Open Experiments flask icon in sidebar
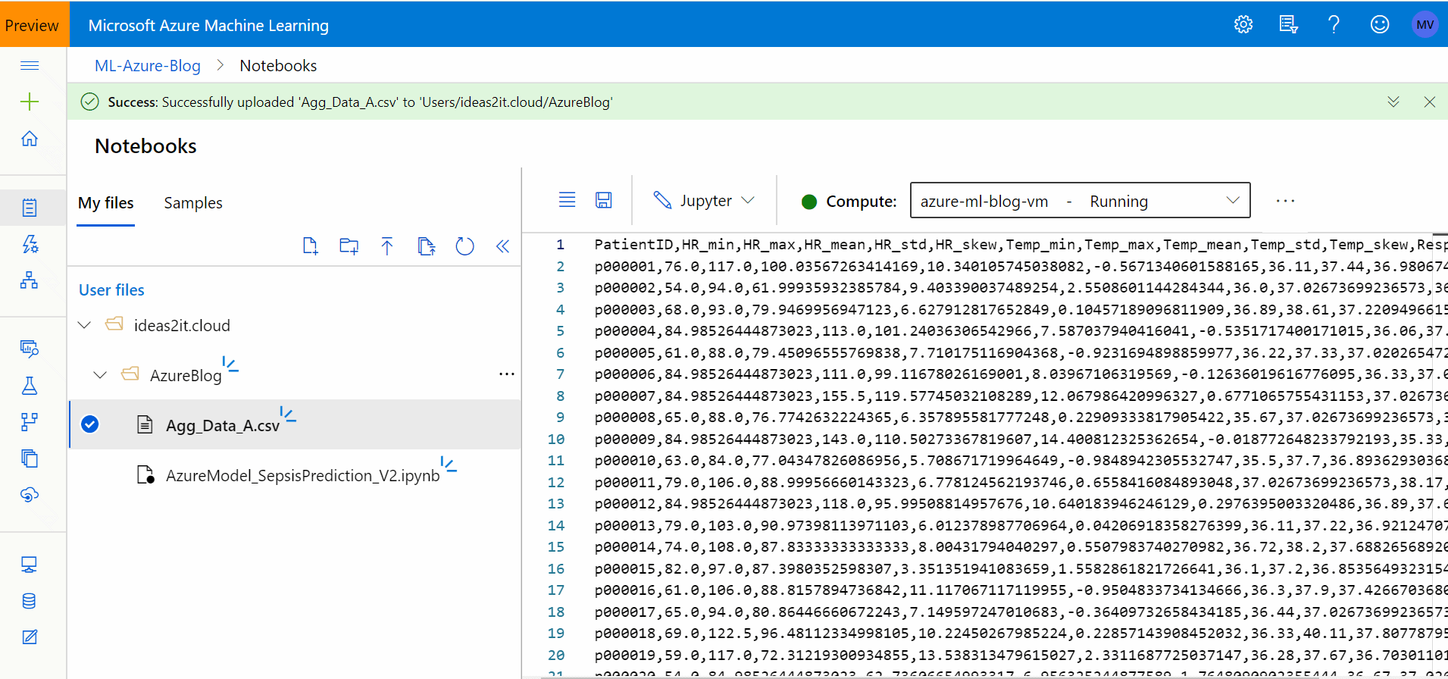This screenshot has height=679, width=1448. 30,386
